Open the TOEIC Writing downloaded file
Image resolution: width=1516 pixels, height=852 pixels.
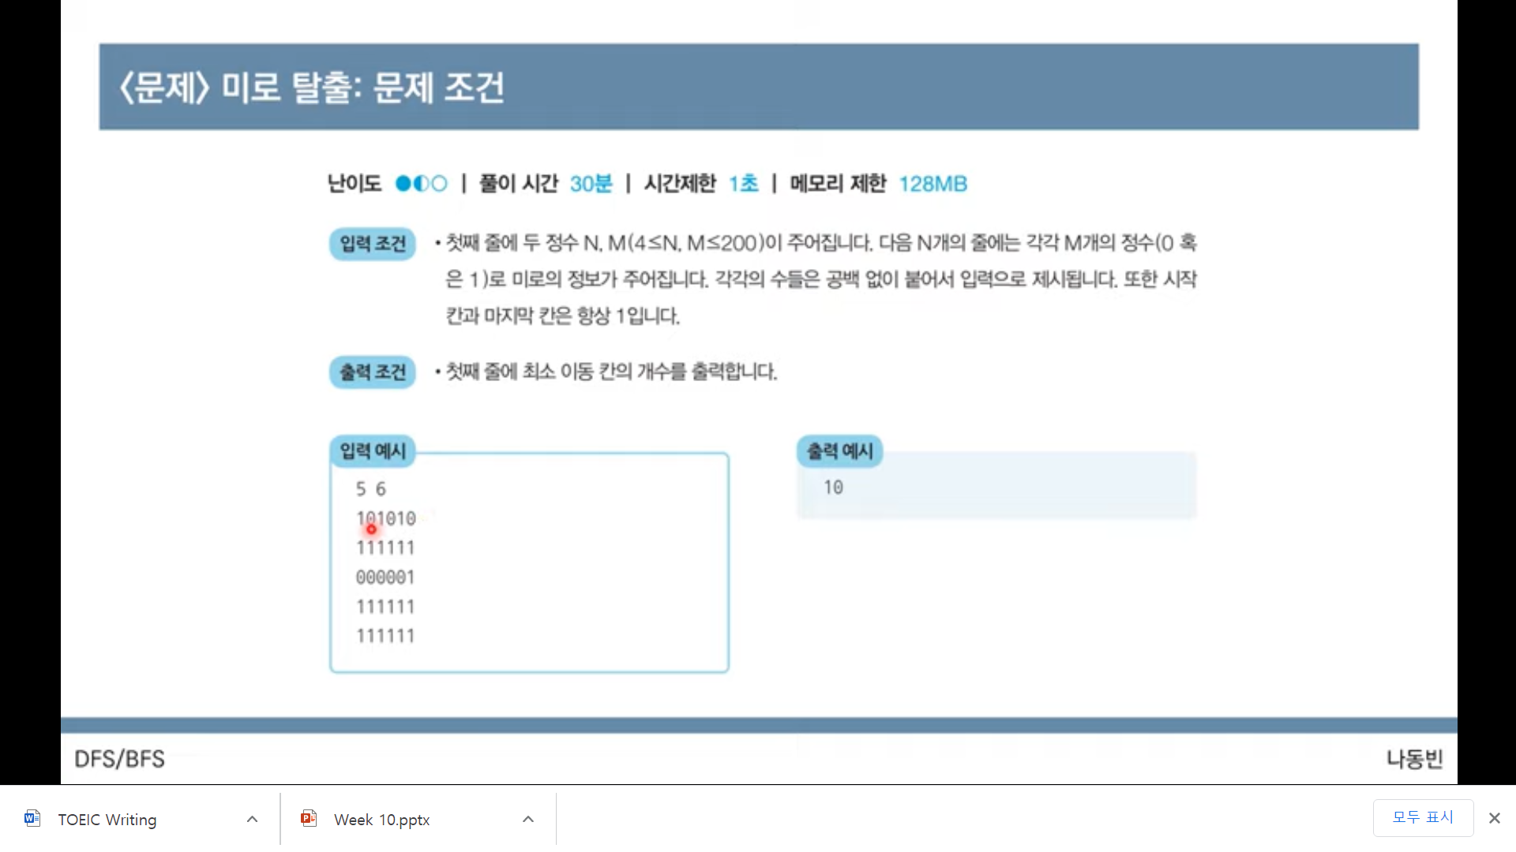click(107, 820)
